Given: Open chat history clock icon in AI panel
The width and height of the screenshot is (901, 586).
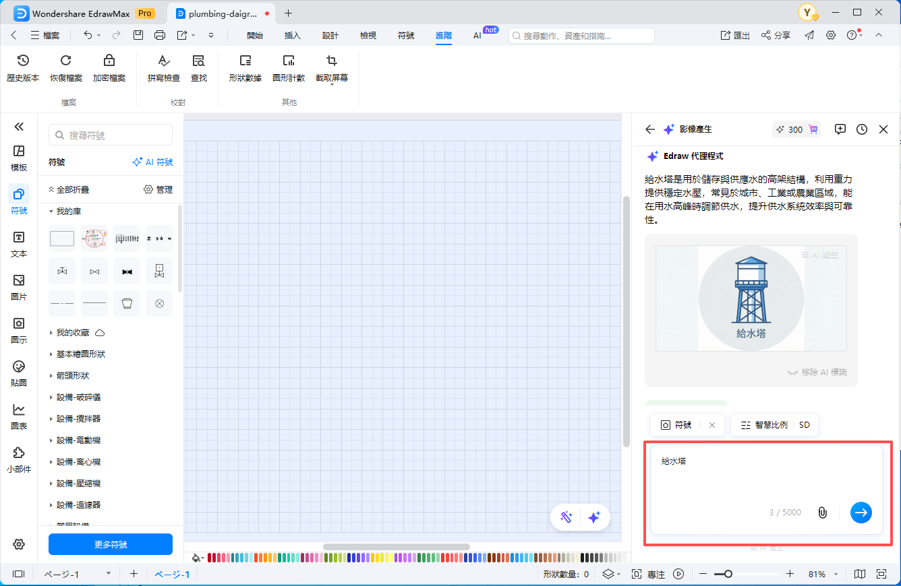Looking at the screenshot, I should click(x=862, y=129).
